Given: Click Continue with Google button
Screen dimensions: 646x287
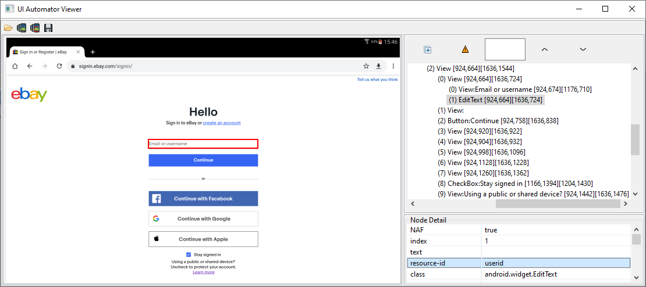Looking at the screenshot, I should point(203,219).
